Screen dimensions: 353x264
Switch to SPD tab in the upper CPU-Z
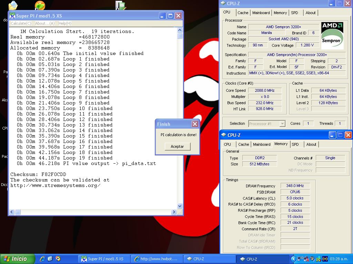click(294, 13)
